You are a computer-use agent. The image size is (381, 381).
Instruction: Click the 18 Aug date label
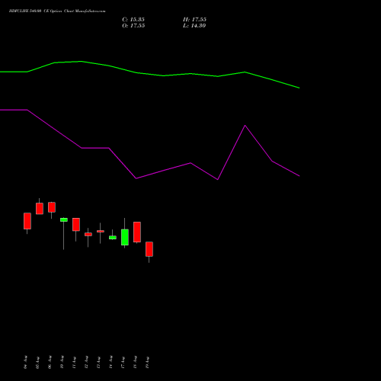[x=135, y=362]
